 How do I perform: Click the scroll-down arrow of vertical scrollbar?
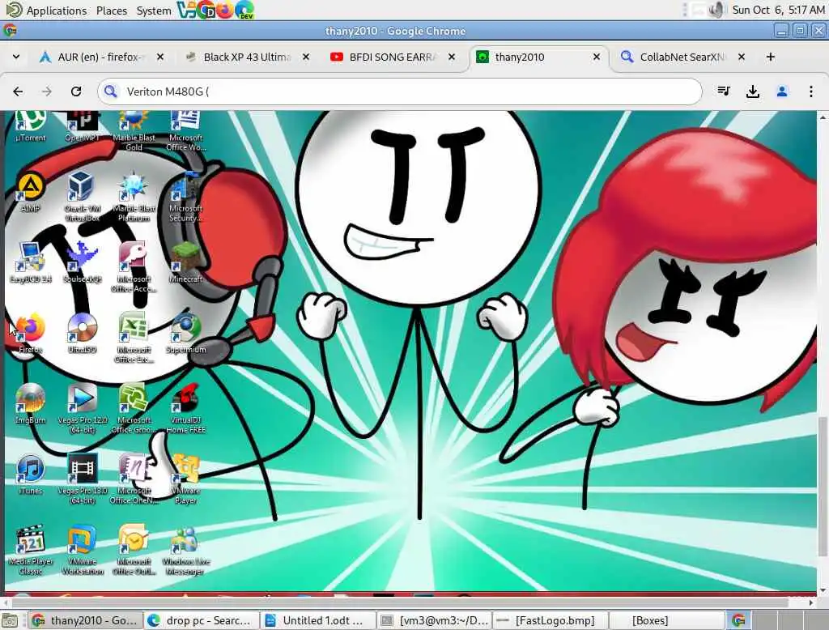pyautogui.click(x=823, y=590)
